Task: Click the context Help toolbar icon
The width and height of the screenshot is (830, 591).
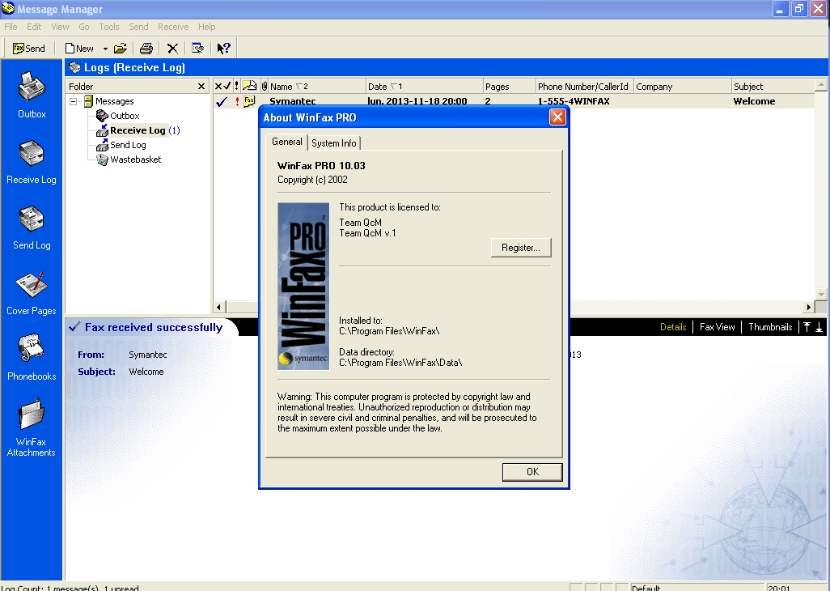Action: click(x=223, y=49)
